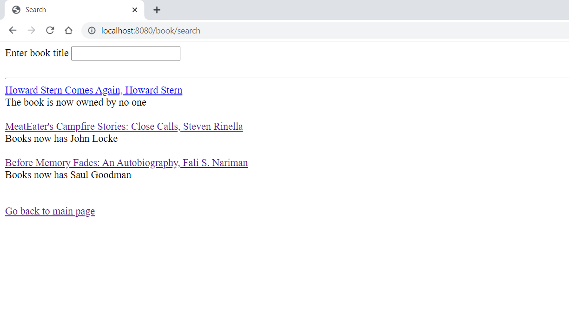Click the text 'The book is now owned by no one'

(x=76, y=102)
